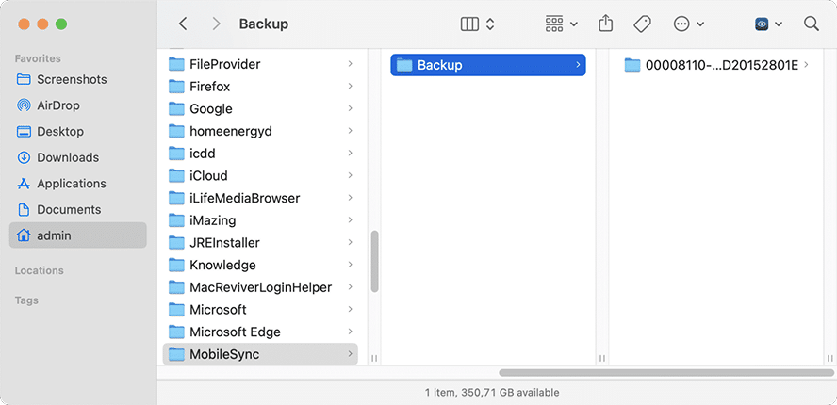The image size is (837, 405).
Task: Select the Microsoft Edge folder
Action: point(260,332)
